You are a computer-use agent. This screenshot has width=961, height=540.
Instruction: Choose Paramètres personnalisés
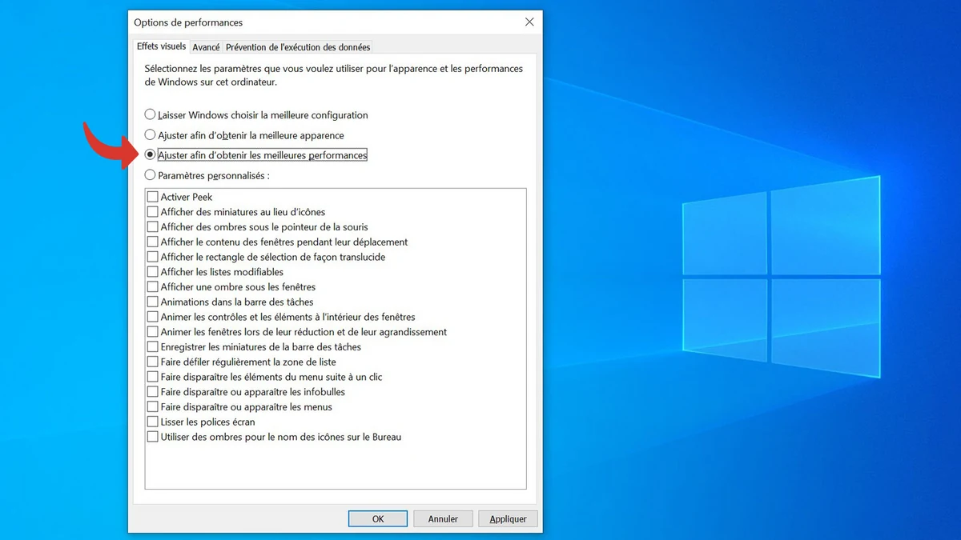150,175
